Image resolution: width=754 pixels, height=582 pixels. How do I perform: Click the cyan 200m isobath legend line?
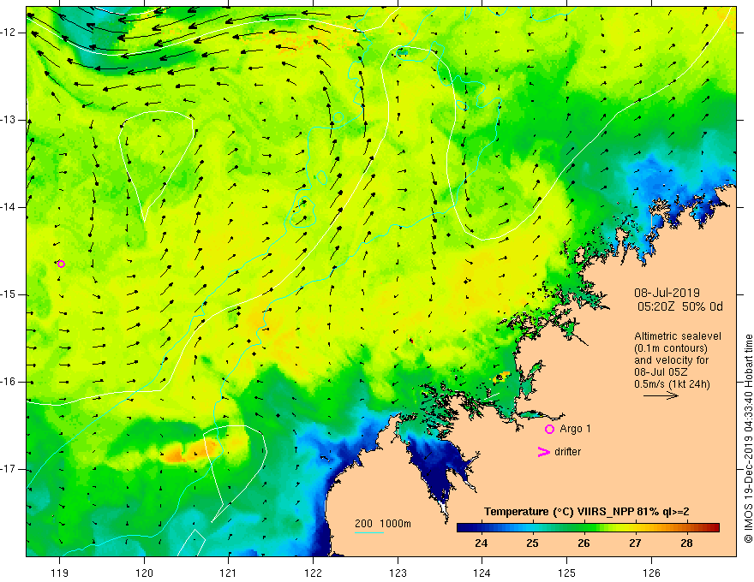tap(368, 532)
